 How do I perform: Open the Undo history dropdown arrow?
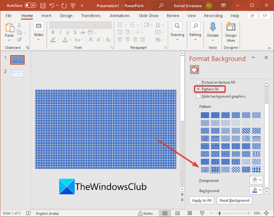coord(57,5)
